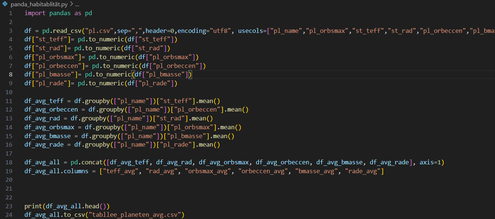The height and width of the screenshot is (219, 495).
Task: Click 'to_numeric' on line 7
Action: [121, 66]
